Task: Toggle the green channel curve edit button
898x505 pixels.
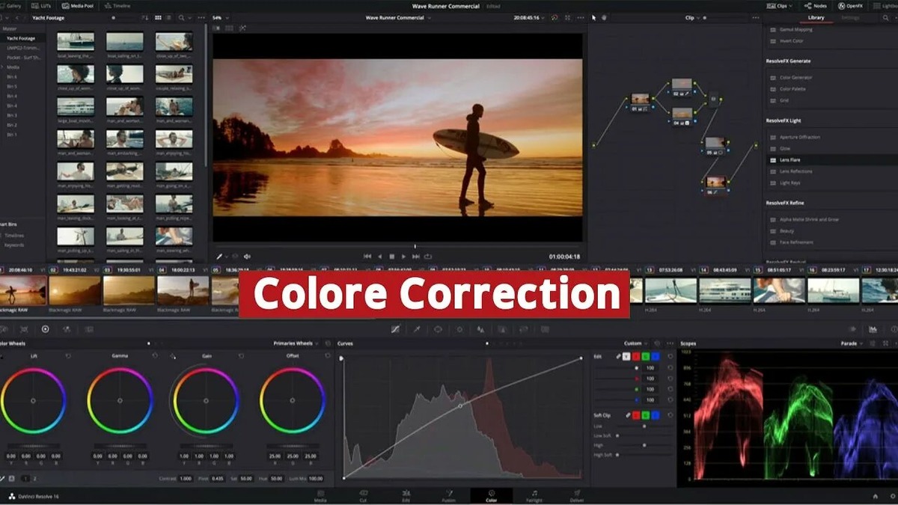Action: pyautogui.click(x=647, y=356)
